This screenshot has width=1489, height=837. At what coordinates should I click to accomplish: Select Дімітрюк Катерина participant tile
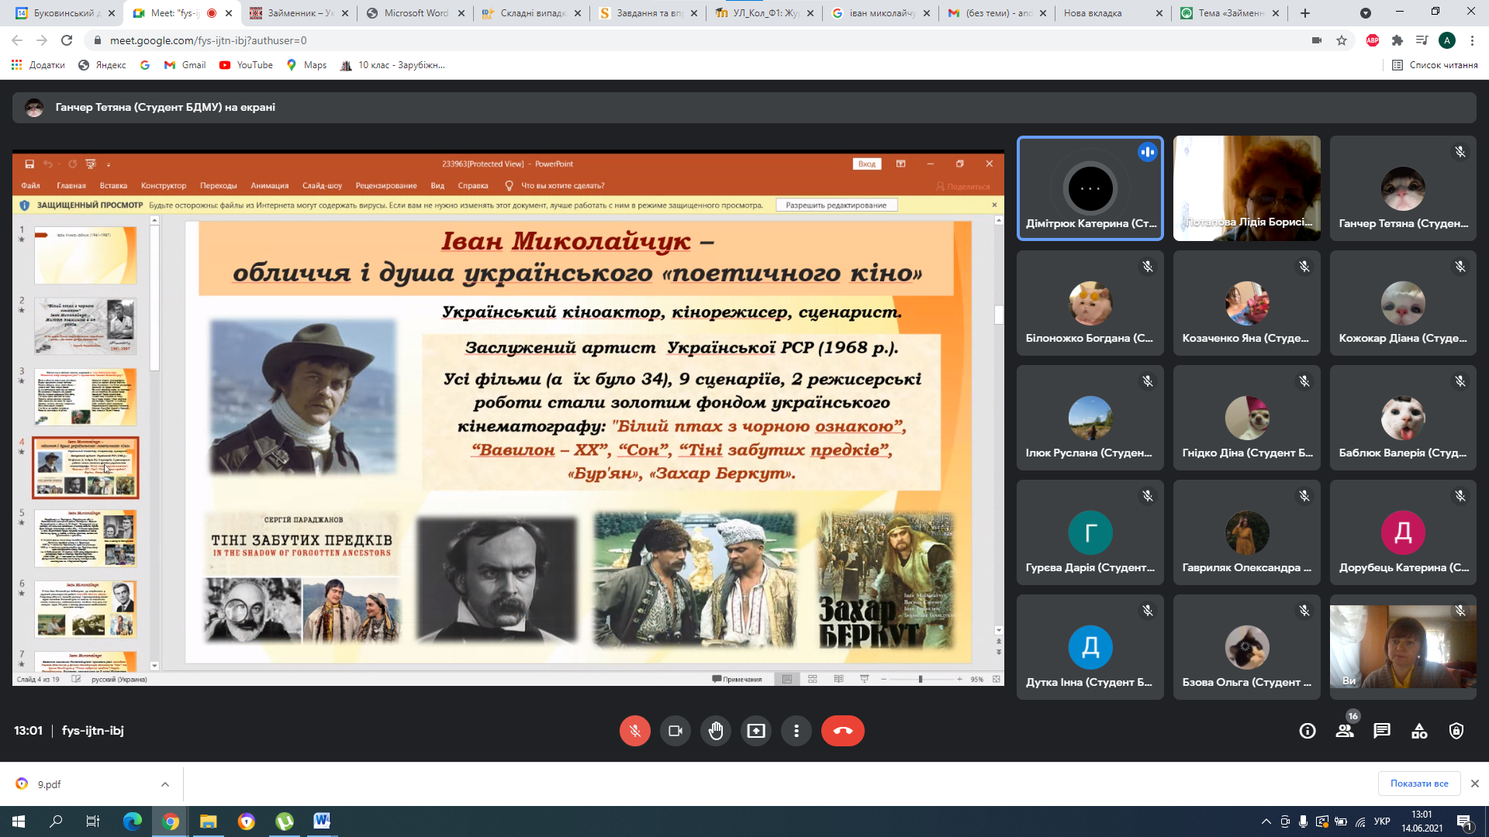pyautogui.click(x=1090, y=188)
